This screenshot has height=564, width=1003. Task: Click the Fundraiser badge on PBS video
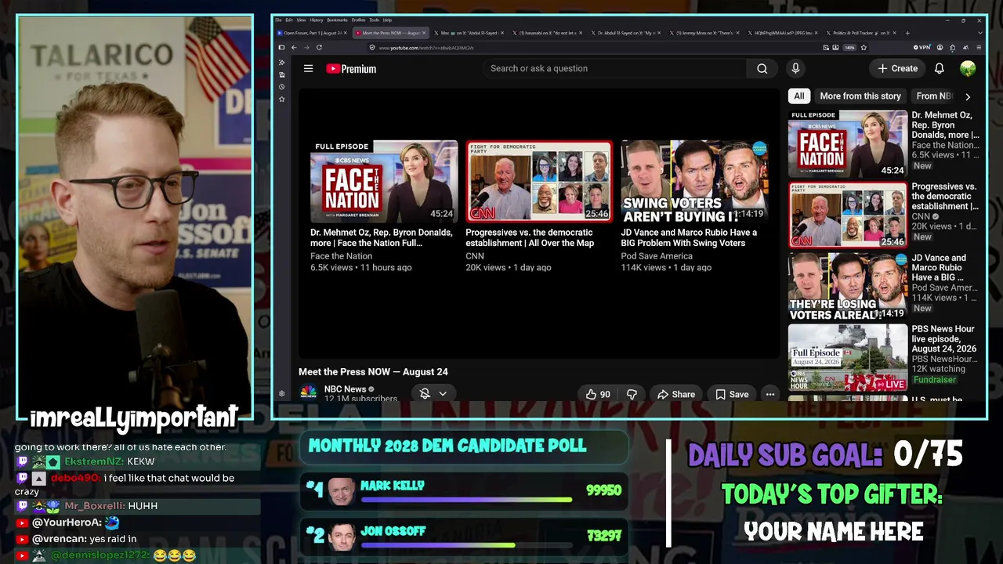pyautogui.click(x=934, y=380)
